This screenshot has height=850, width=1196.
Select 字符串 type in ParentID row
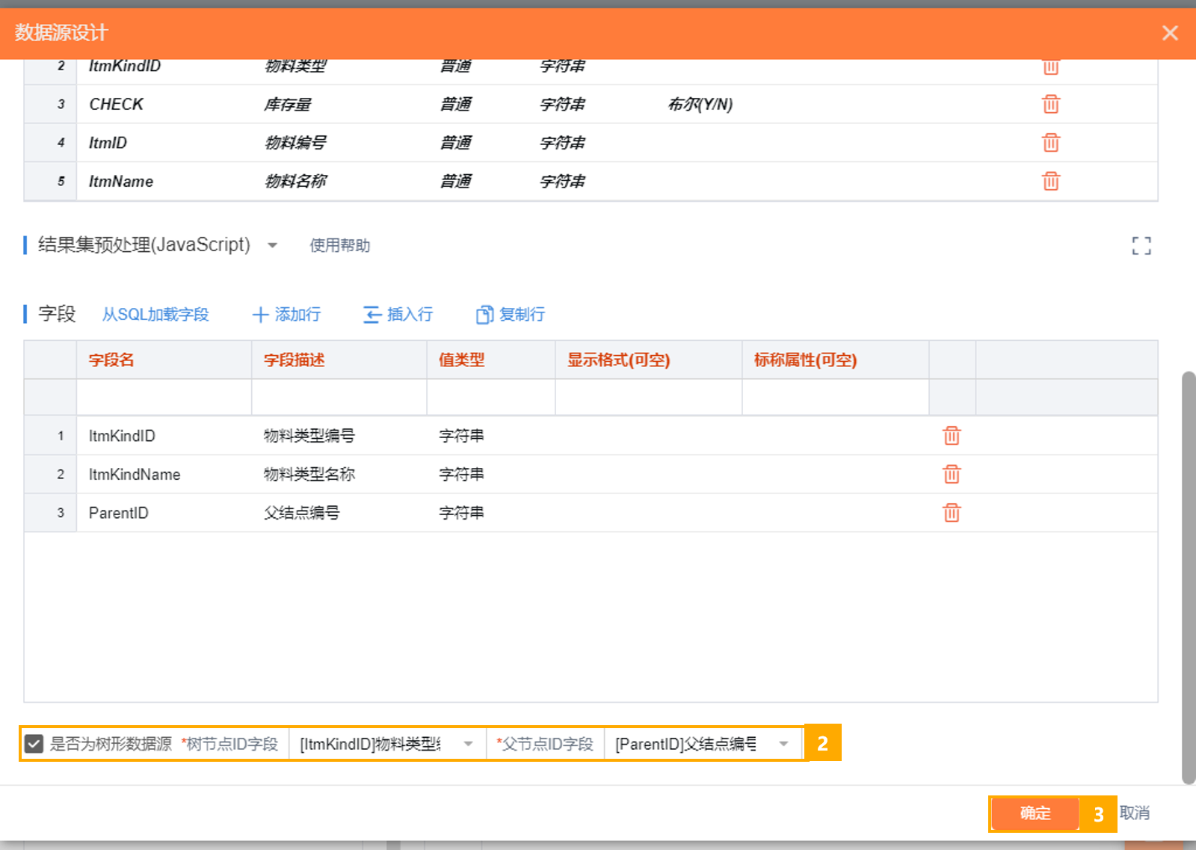(x=491, y=513)
